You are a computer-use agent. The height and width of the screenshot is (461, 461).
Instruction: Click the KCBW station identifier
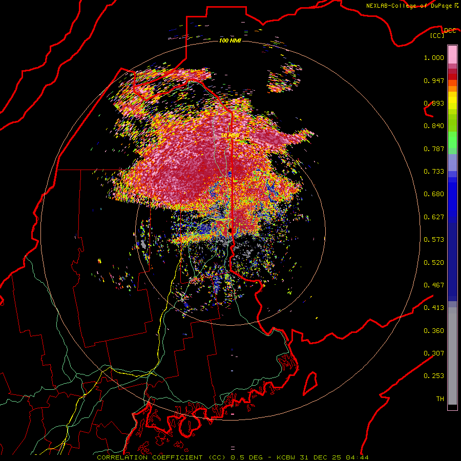click(287, 457)
